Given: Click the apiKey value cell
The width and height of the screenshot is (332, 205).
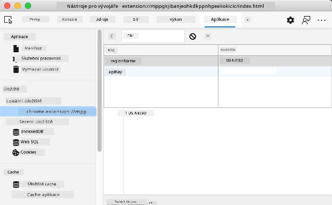Looking at the screenshot, I should (x=275, y=71).
